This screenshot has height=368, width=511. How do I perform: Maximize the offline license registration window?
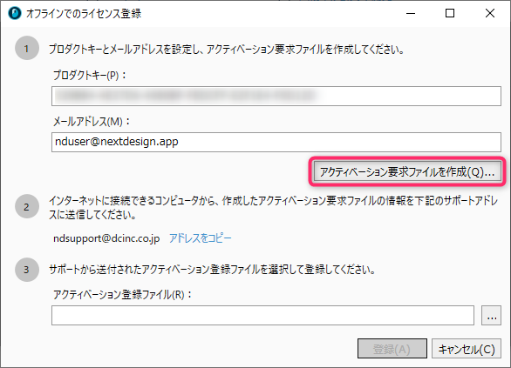pyautogui.click(x=450, y=13)
